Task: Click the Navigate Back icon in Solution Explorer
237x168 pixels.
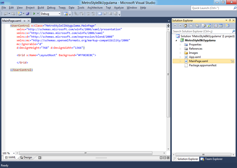Action: (175, 26)
